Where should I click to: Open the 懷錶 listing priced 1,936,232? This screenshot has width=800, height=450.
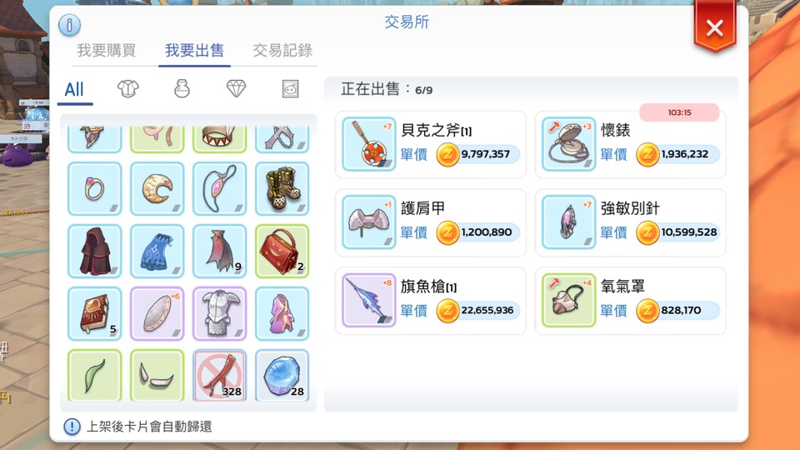(x=630, y=144)
